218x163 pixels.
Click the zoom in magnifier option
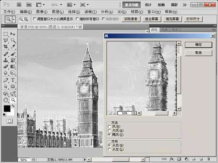pyautogui.click(x=21, y=19)
